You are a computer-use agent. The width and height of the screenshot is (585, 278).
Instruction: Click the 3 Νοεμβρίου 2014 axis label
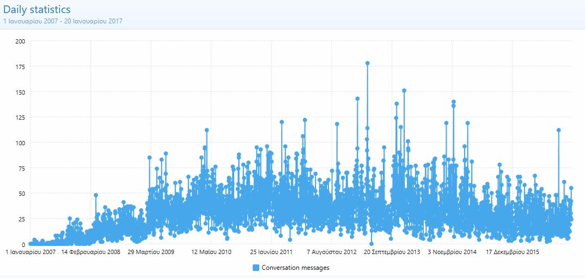(452, 252)
